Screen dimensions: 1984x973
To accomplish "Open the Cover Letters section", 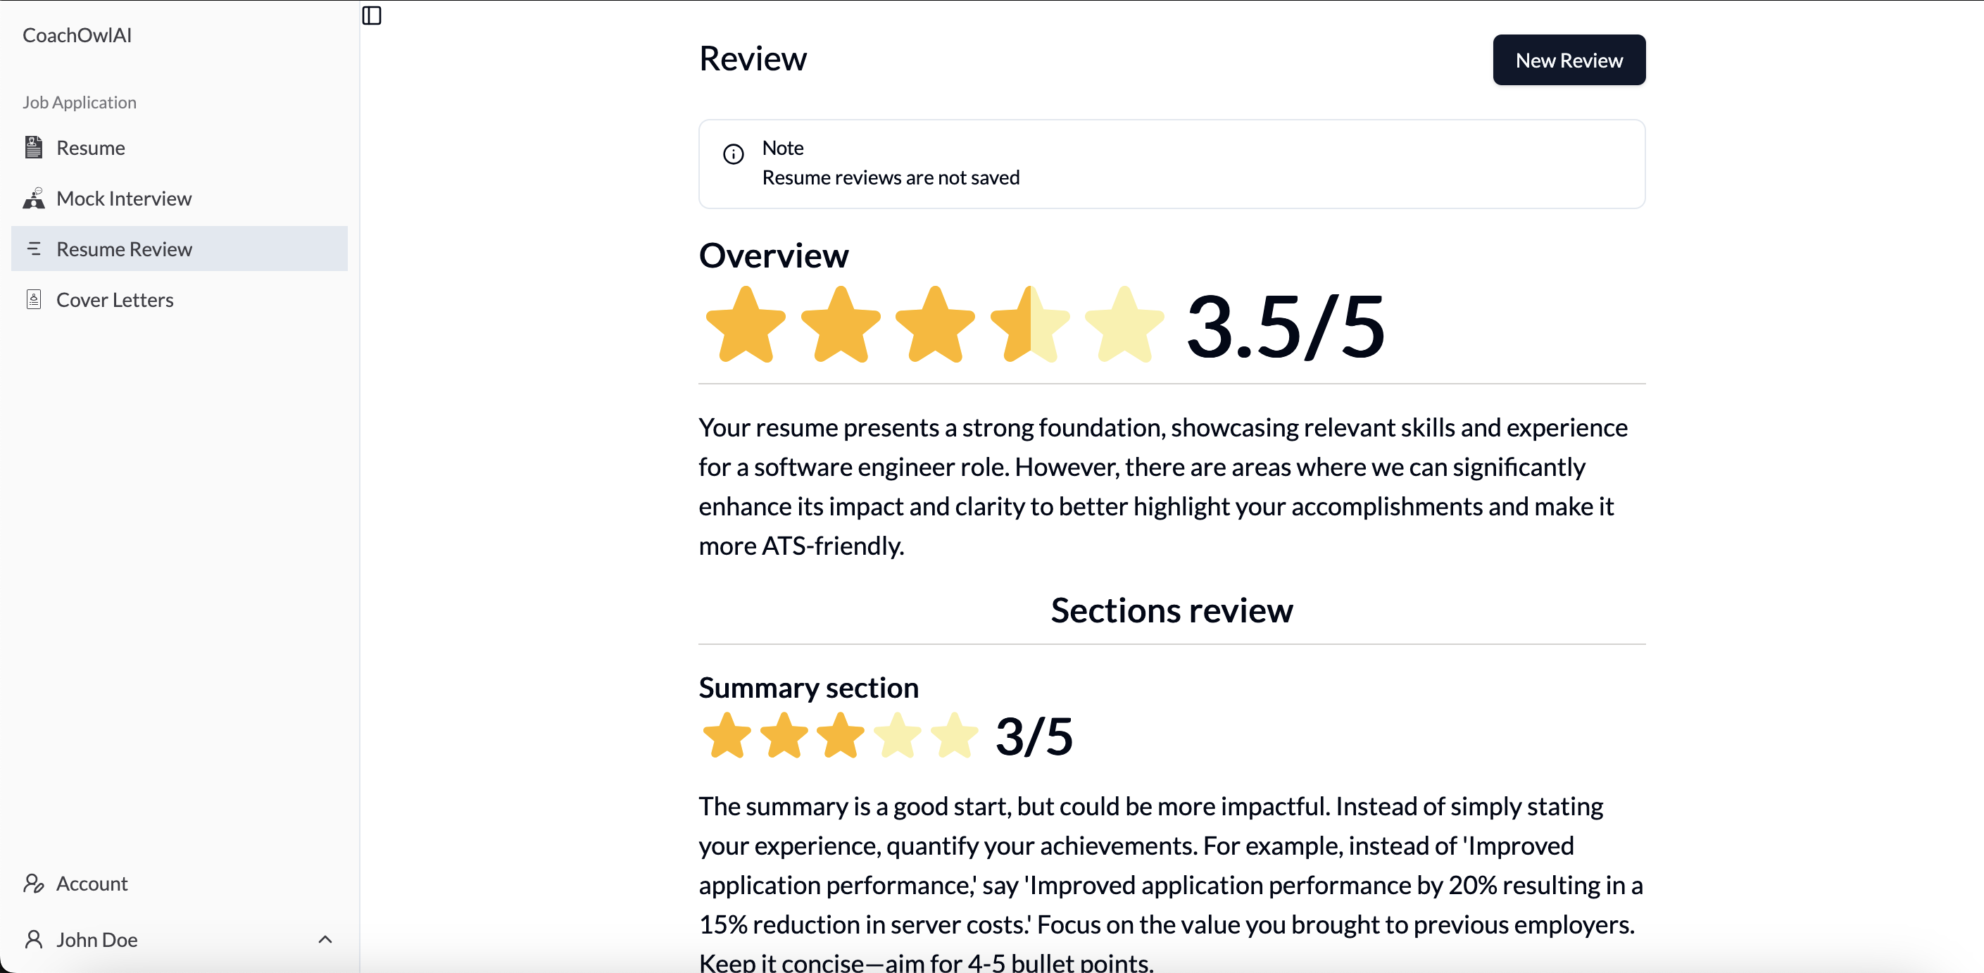I will 115,300.
